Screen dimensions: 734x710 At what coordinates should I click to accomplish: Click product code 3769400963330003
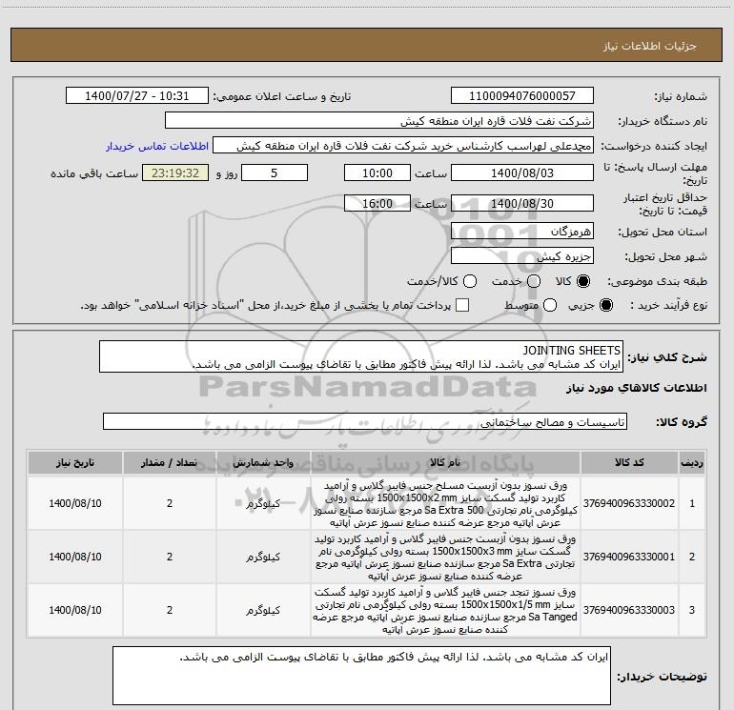629,610
